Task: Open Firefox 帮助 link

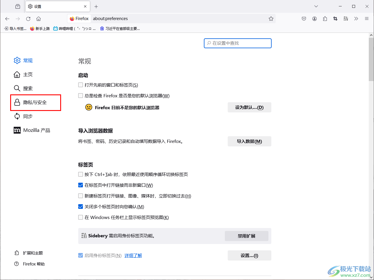Action: [x=29, y=264]
